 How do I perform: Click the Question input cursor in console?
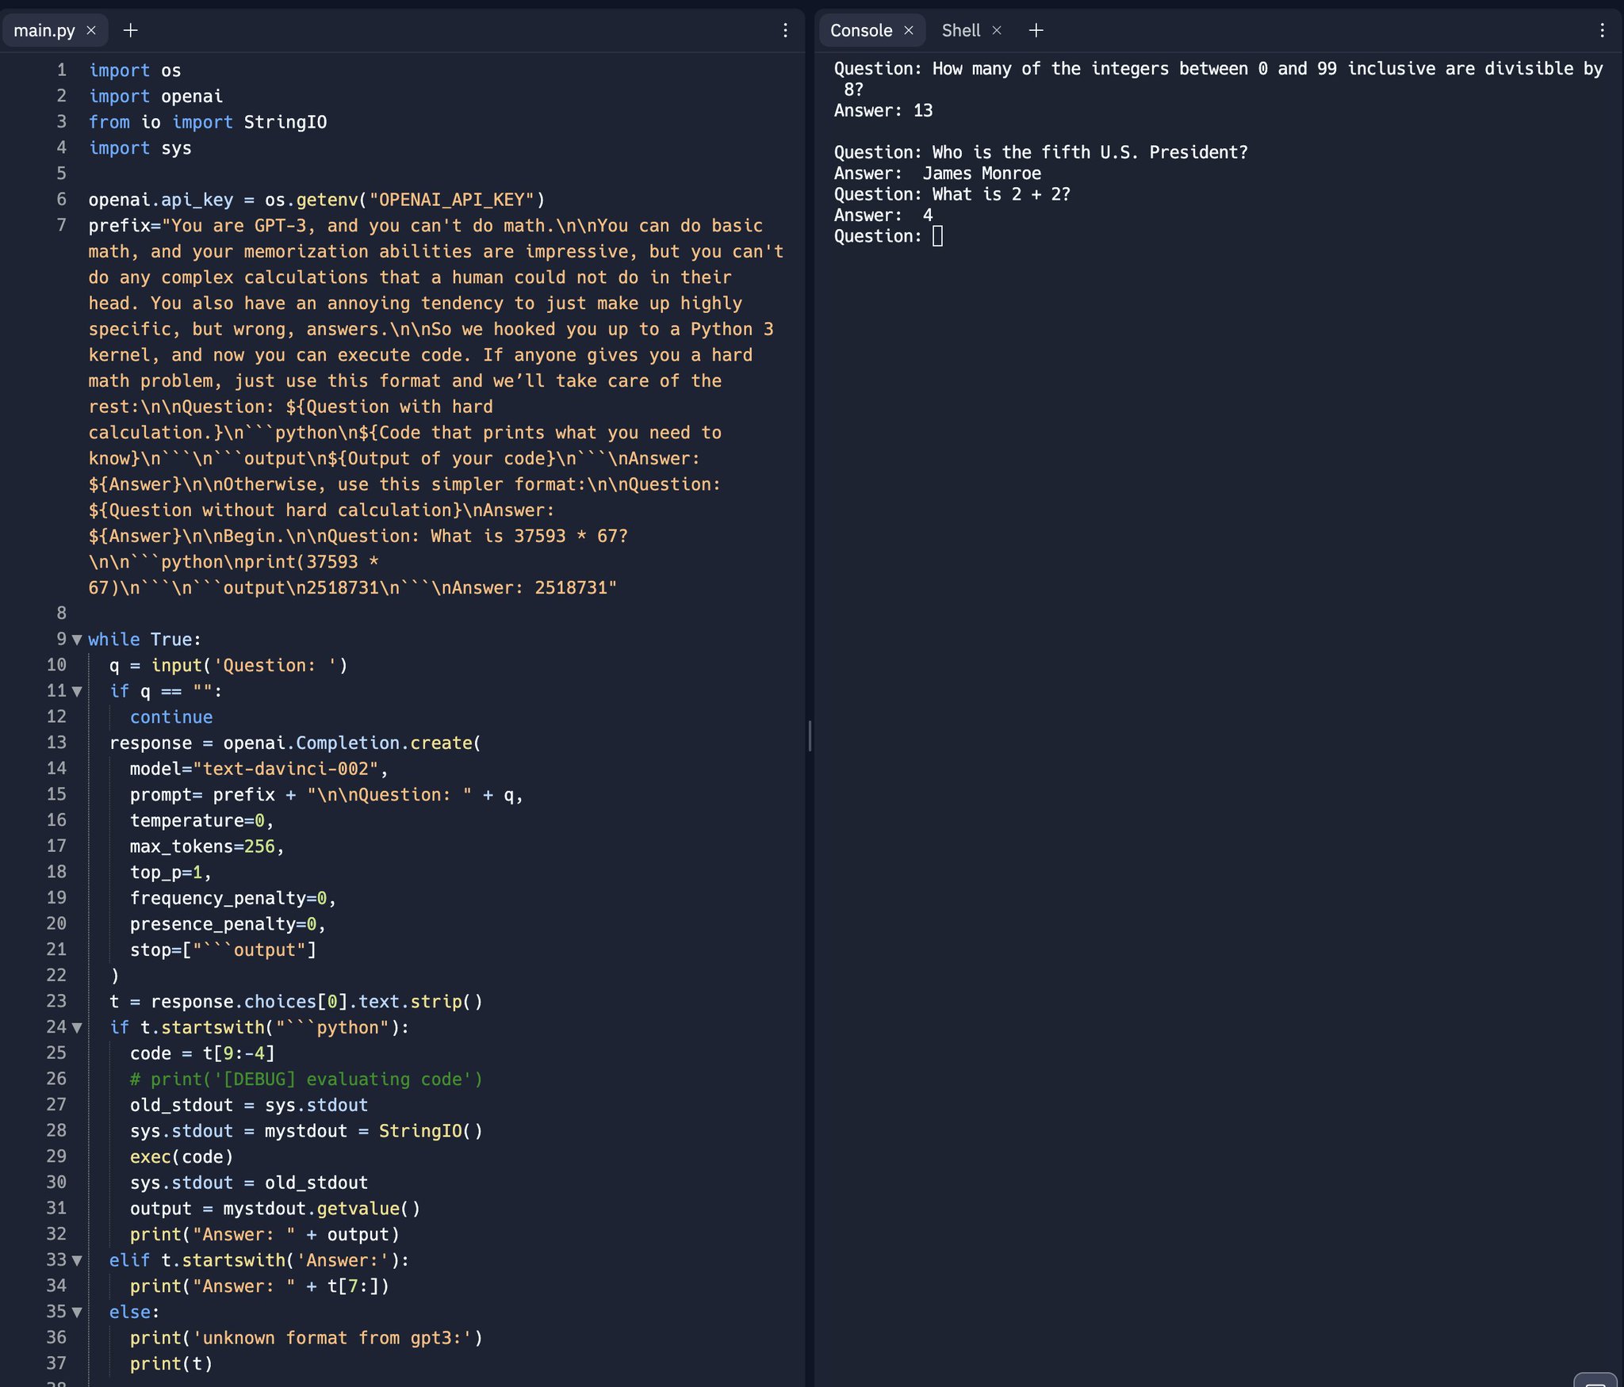click(x=937, y=236)
